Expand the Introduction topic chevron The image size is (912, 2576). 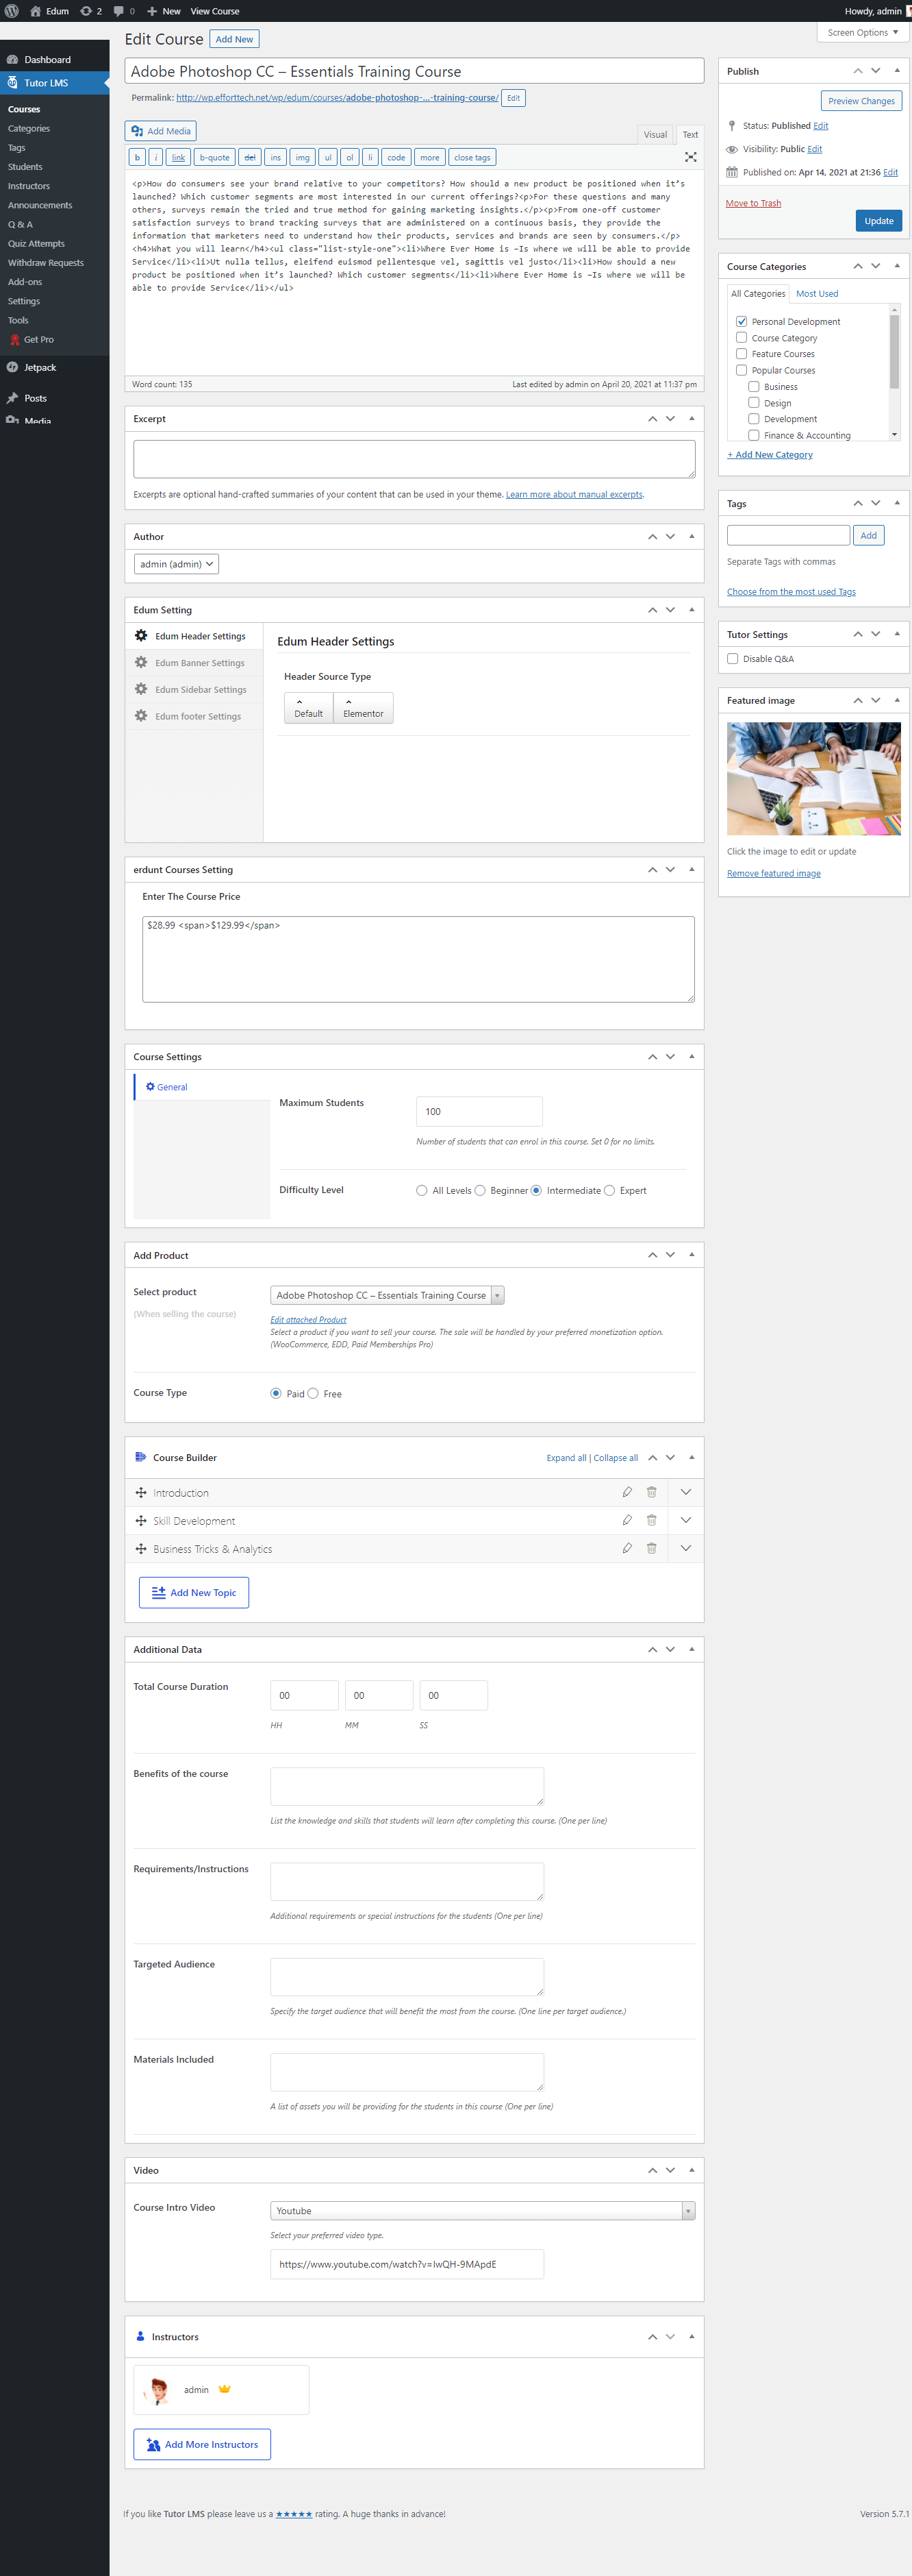[685, 1492]
